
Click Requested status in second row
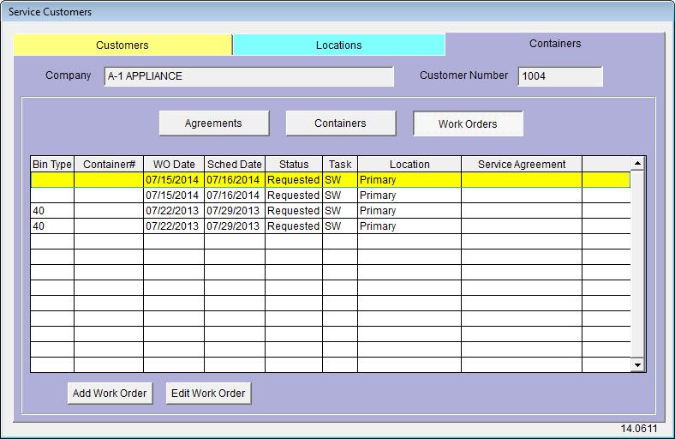point(293,195)
